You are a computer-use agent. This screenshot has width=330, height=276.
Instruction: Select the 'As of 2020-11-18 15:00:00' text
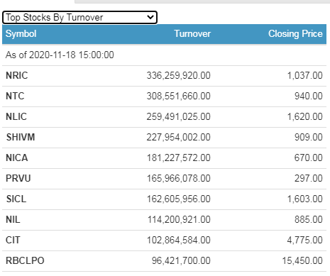(x=60, y=55)
